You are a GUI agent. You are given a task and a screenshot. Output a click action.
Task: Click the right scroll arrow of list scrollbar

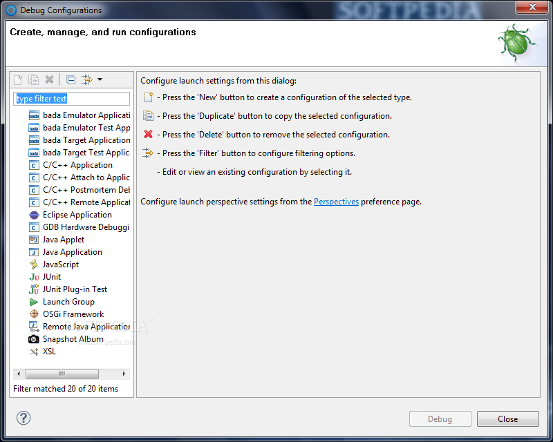click(x=124, y=374)
